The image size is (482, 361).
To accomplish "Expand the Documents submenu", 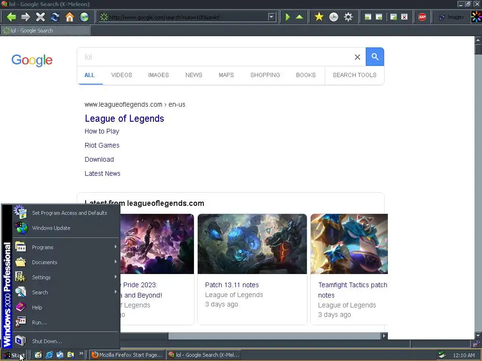I will (x=65, y=262).
